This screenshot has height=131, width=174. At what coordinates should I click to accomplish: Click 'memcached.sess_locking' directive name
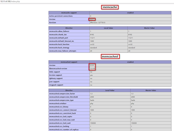tap(59, 126)
